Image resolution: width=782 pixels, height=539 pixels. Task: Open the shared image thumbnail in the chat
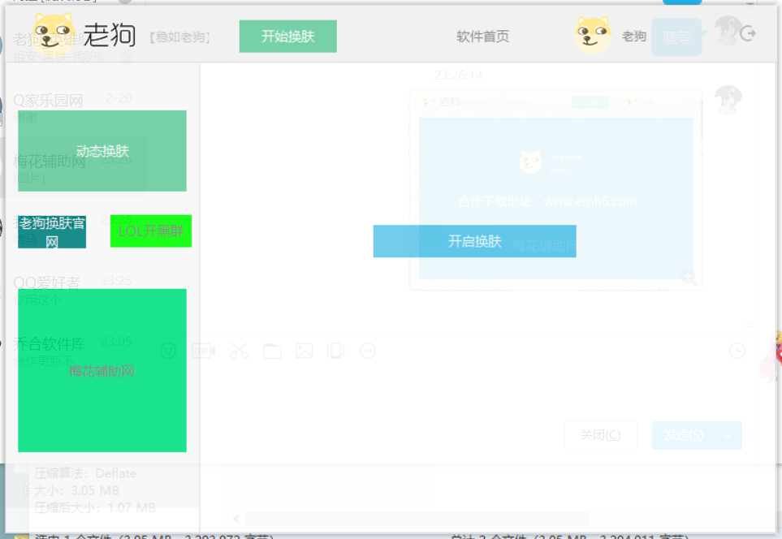[x=555, y=190]
